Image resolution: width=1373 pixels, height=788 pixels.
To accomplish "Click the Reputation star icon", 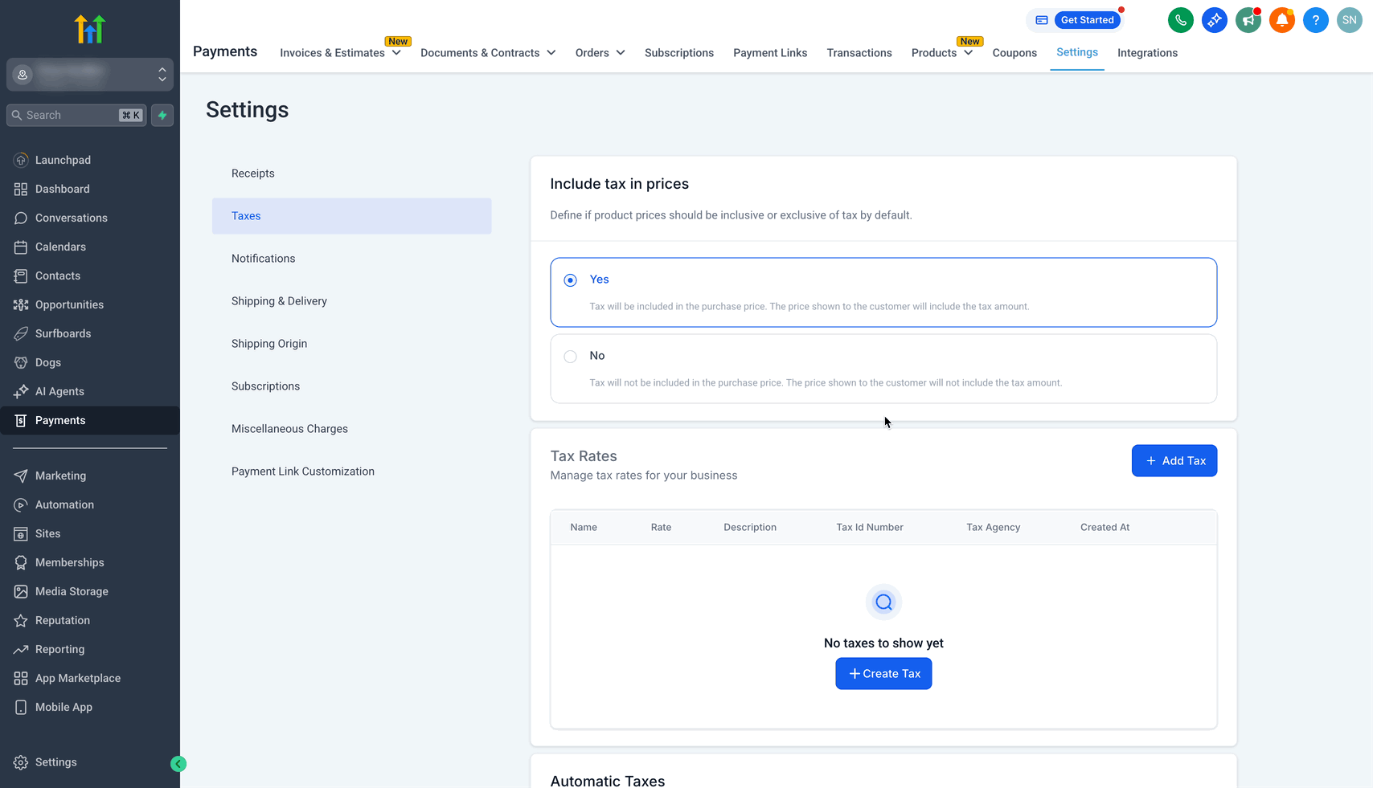I will tap(21, 620).
